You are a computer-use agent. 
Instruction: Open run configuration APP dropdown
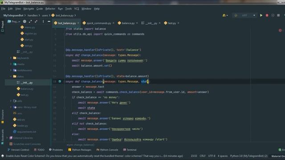(244, 16)
